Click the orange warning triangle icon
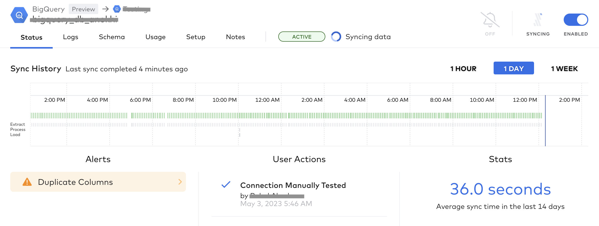 click(27, 182)
